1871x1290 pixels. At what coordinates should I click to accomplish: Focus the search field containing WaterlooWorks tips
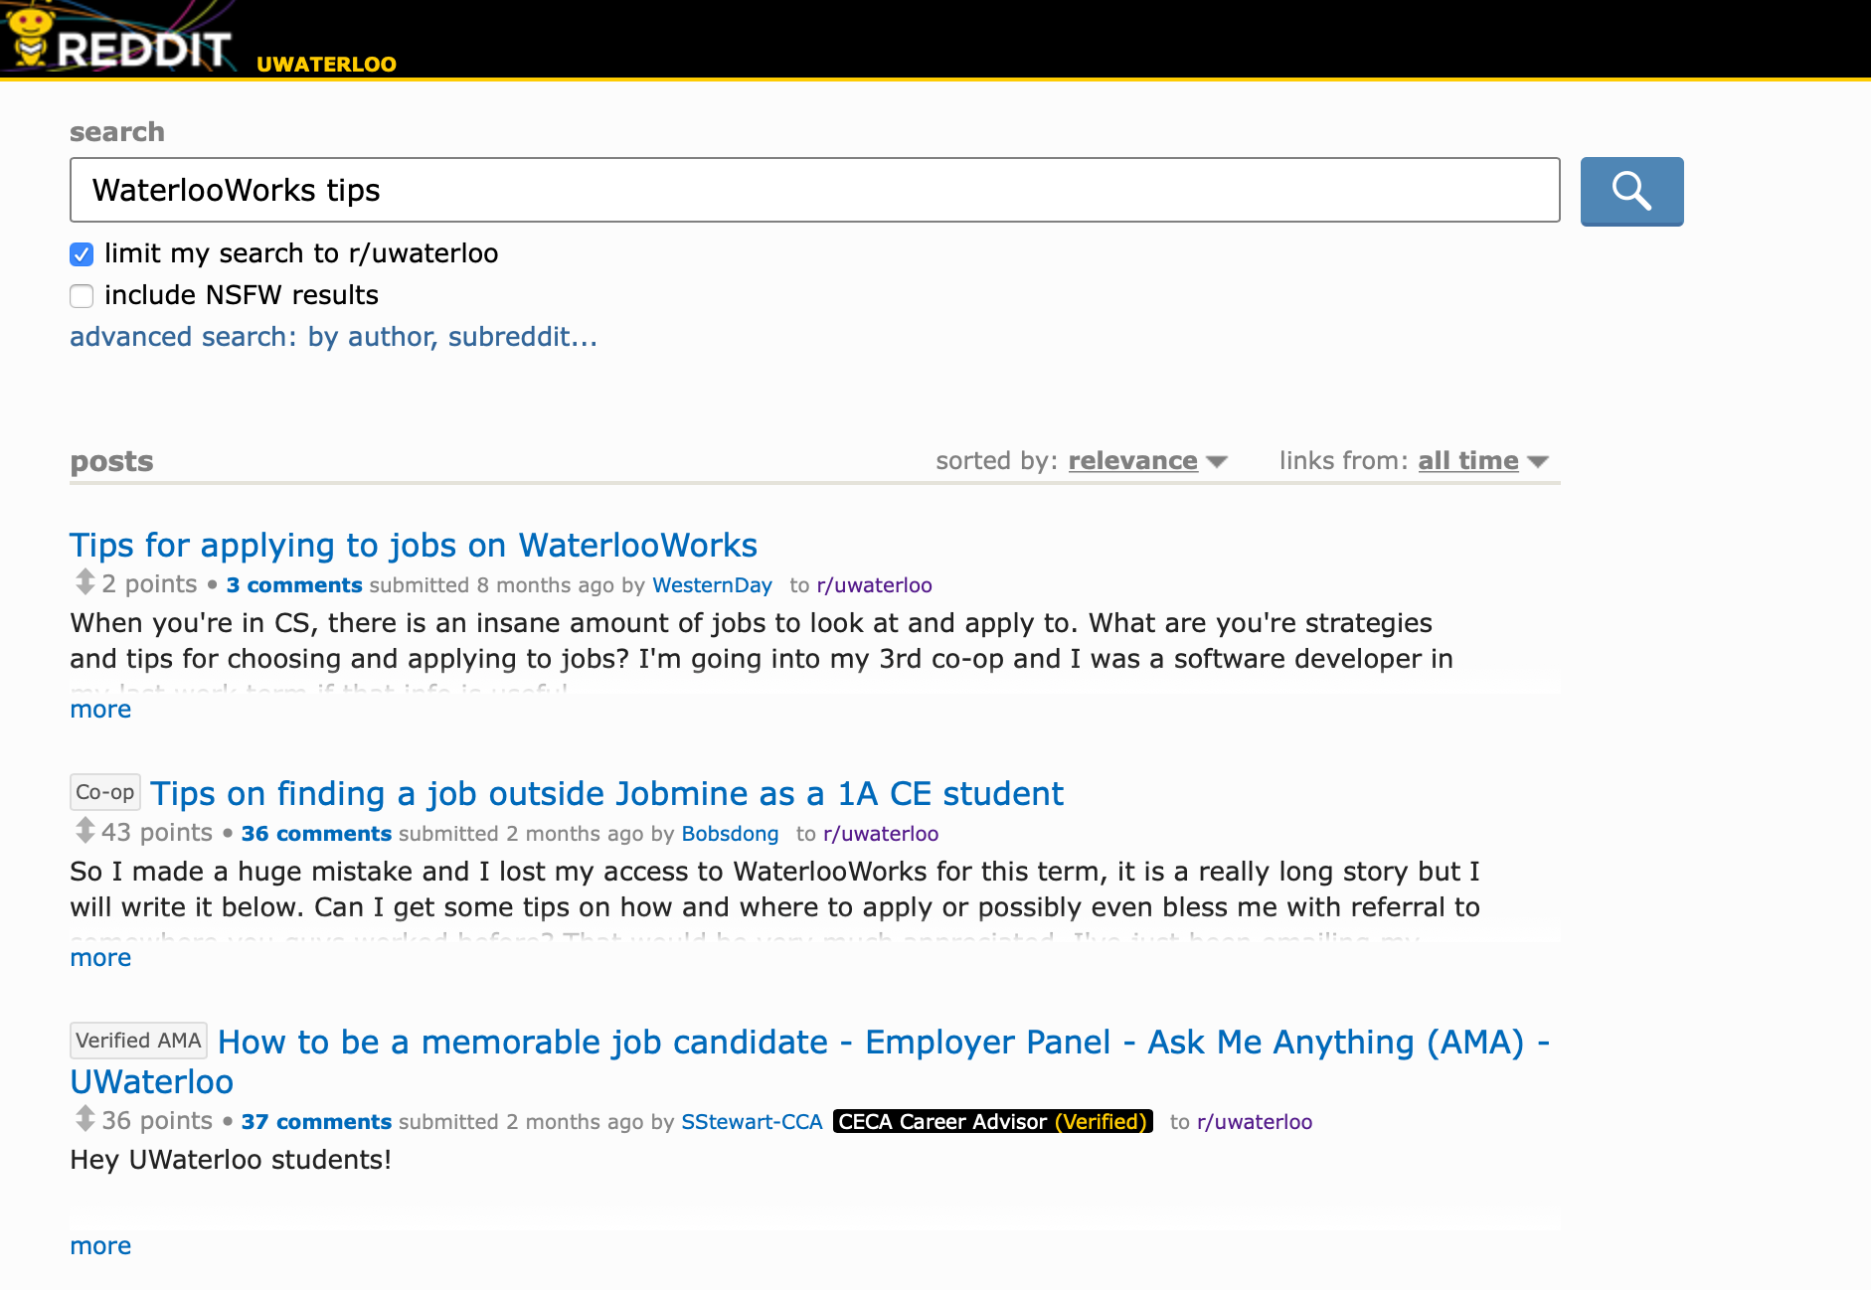pos(814,190)
